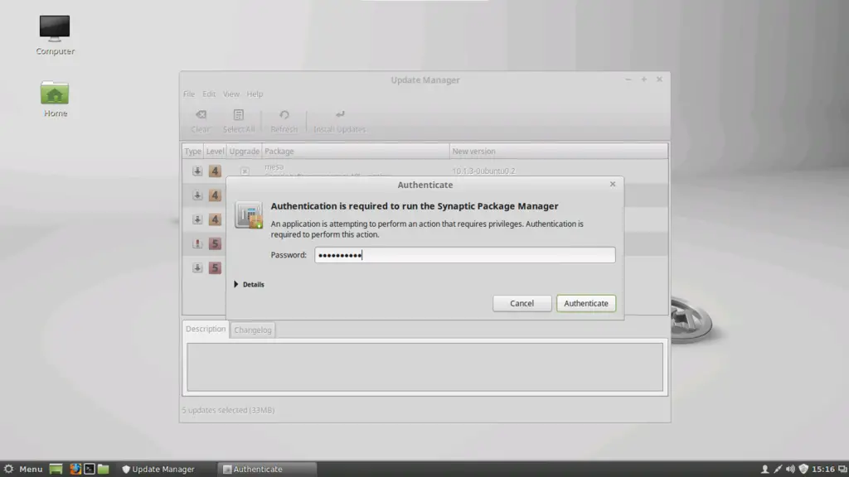Click status text '5 updates selected (33MB)'
This screenshot has width=849, height=477.
(228, 410)
